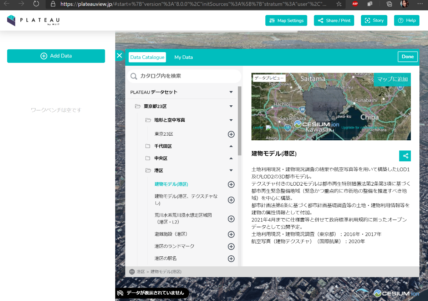Click Done to close catalogue
Screen dimensions: 428x301
pos(408,57)
